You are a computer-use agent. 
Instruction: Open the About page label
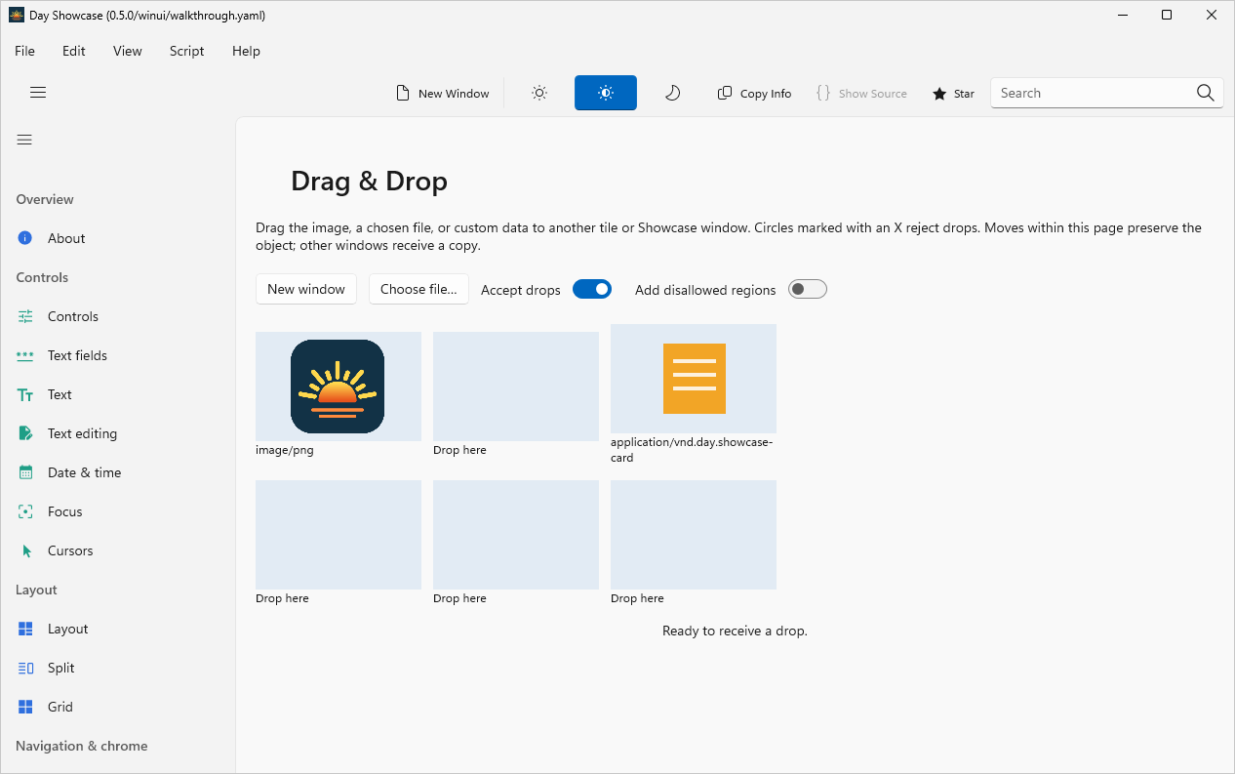point(66,238)
